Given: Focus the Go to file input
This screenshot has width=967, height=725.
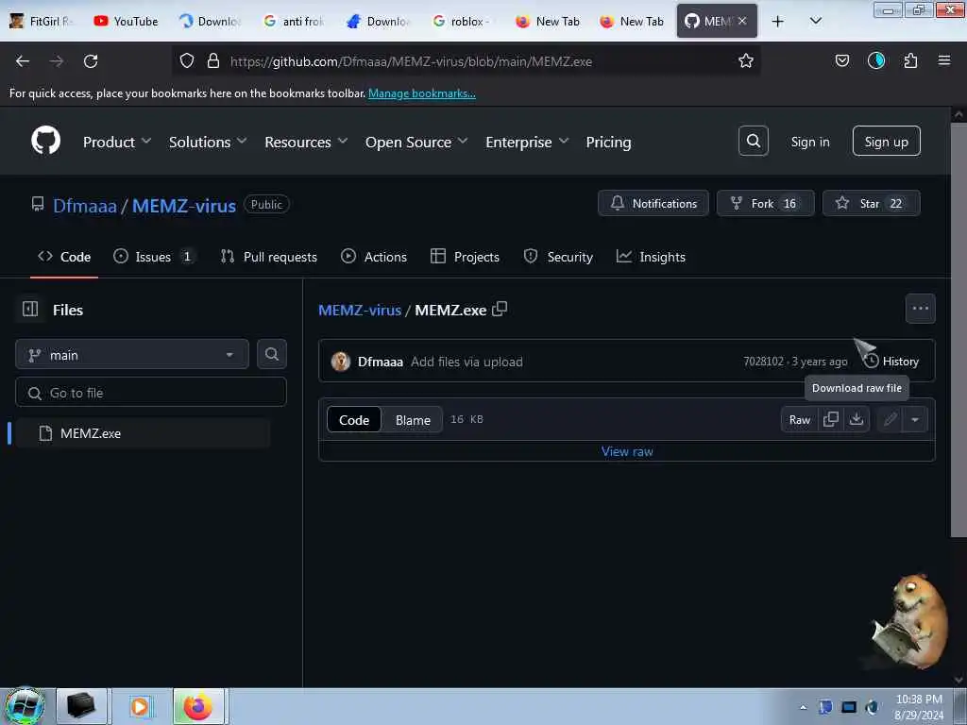Looking at the screenshot, I should click(151, 392).
